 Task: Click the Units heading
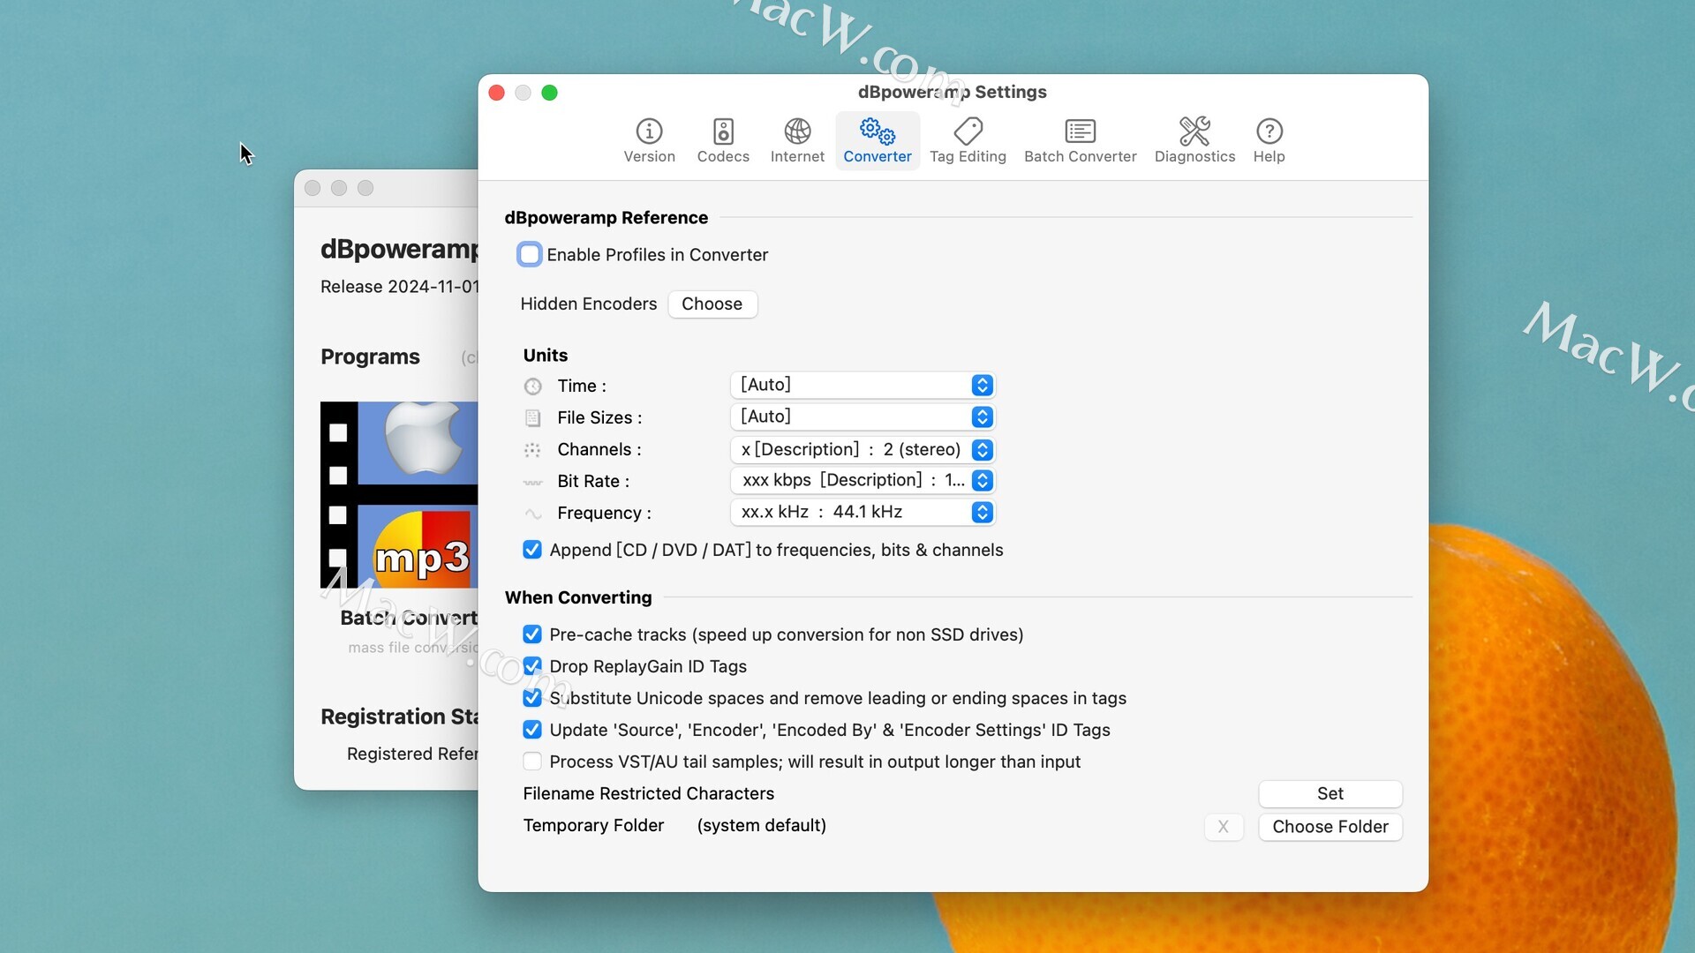(x=546, y=356)
